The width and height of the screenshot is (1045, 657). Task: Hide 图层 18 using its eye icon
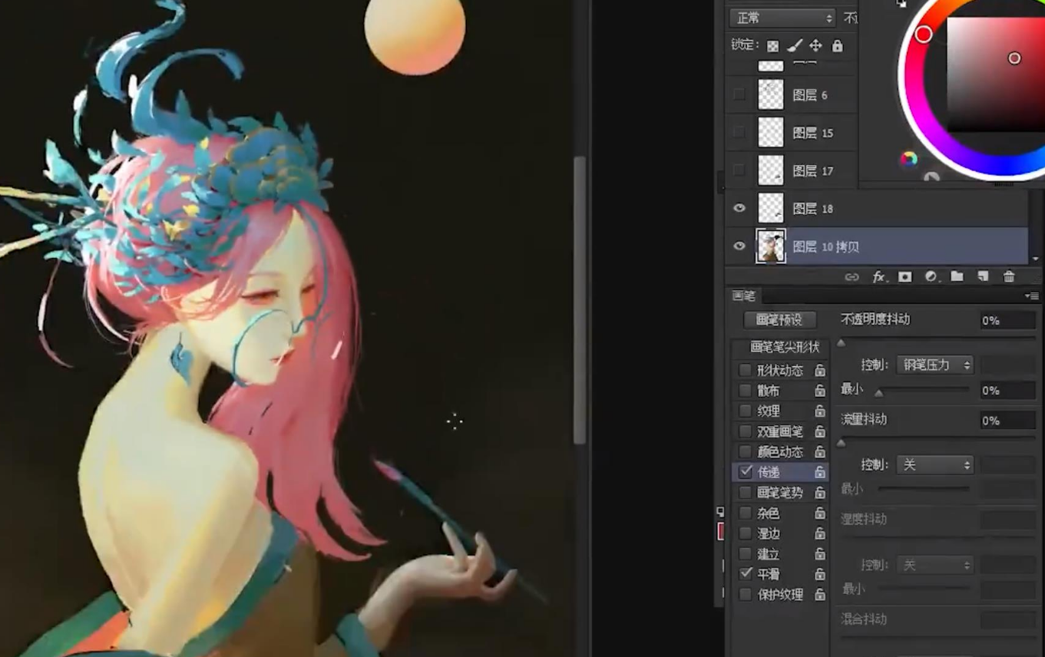click(x=739, y=208)
